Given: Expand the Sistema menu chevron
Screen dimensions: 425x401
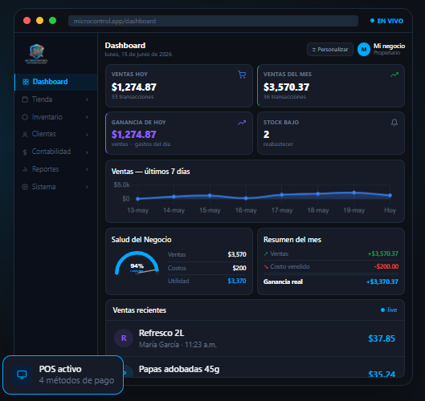Looking at the screenshot, I should pyautogui.click(x=87, y=187).
